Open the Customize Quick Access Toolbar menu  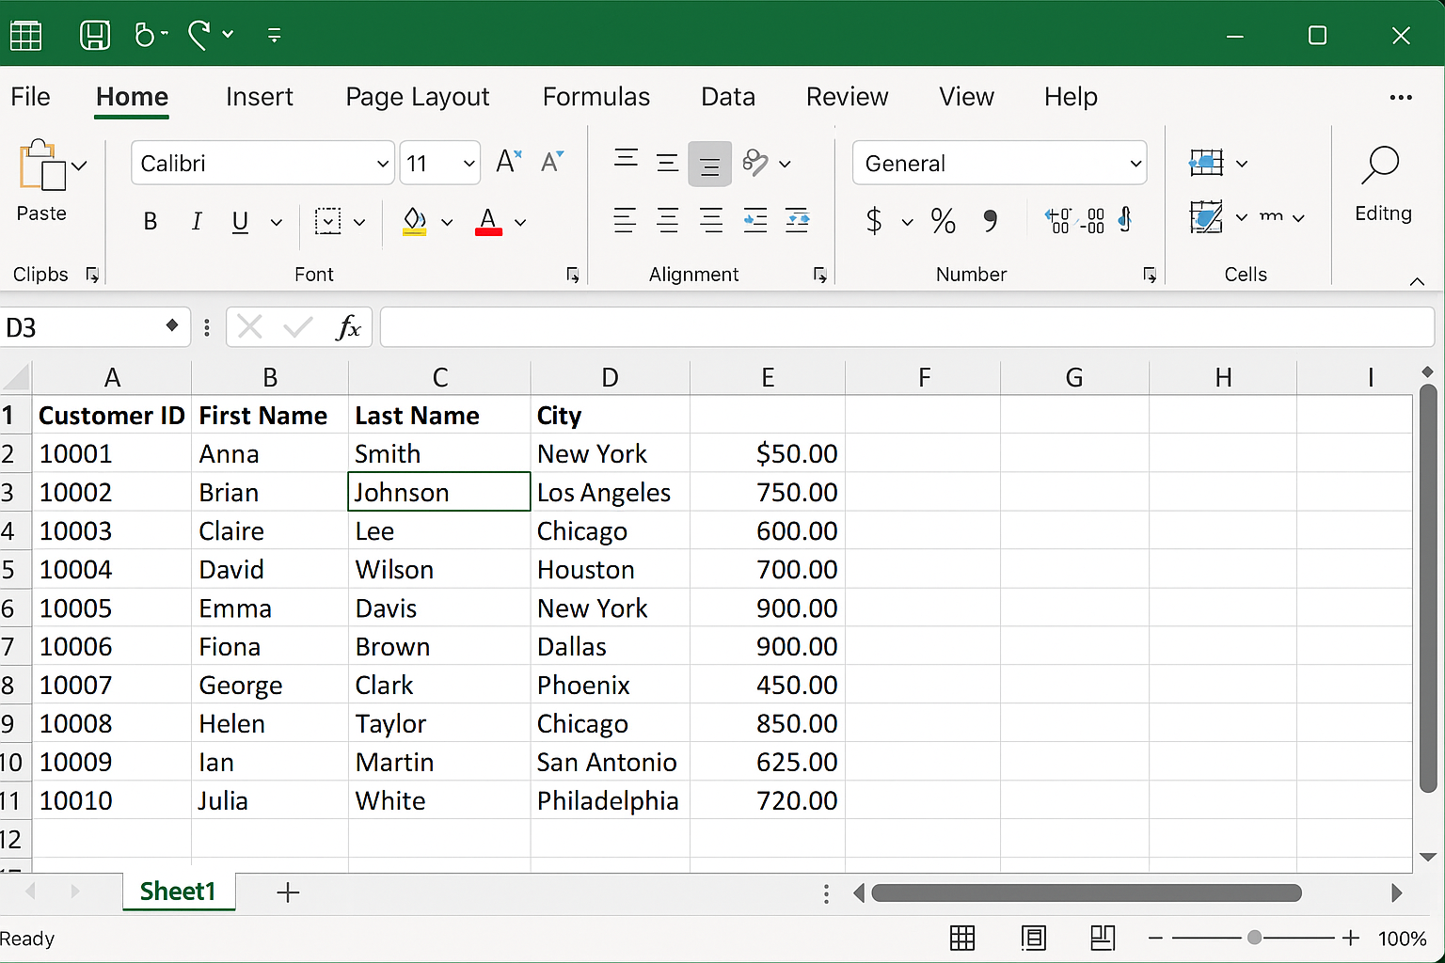pyautogui.click(x=275, y=36)
